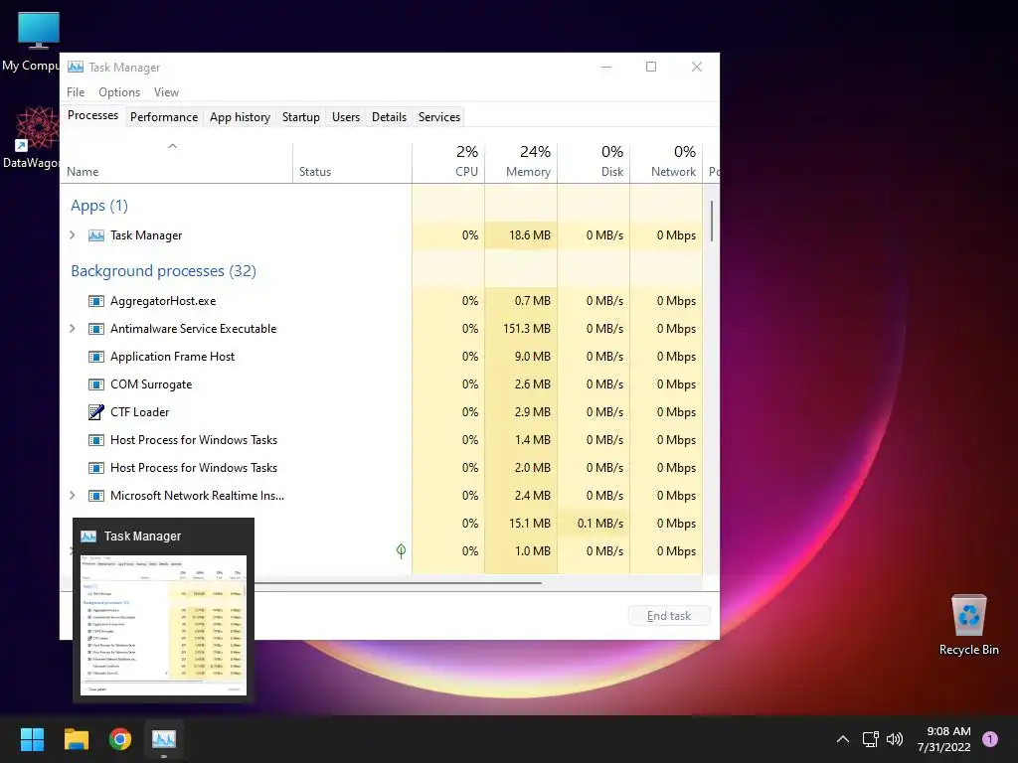Sort by the Memory column header
Screen dimensions: 1018x763
click(x=521, y=162)
